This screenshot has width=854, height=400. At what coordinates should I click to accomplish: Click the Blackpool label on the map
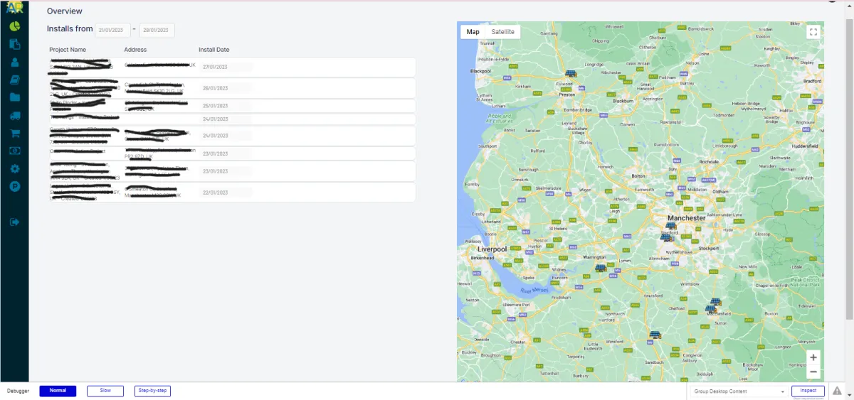(481, 71)
